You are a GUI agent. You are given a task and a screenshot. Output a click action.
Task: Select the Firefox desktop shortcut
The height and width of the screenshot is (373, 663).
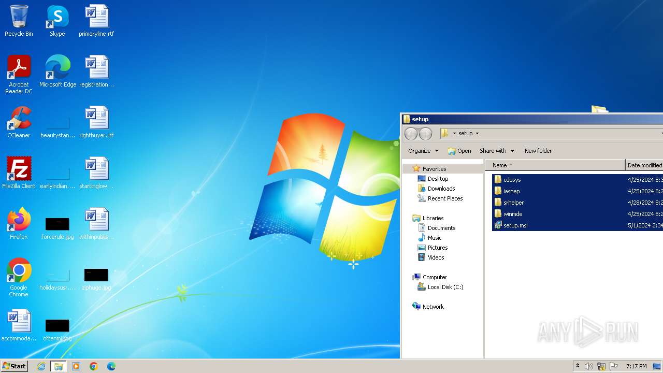(x=19, y=224)
